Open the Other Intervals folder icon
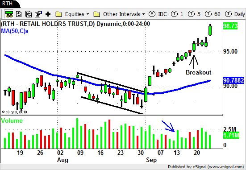 tap(96, 14)
